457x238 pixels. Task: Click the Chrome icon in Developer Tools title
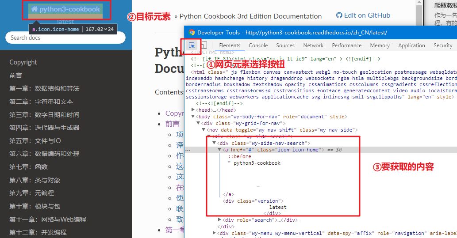pyautogui.click(x=192, y=33)
